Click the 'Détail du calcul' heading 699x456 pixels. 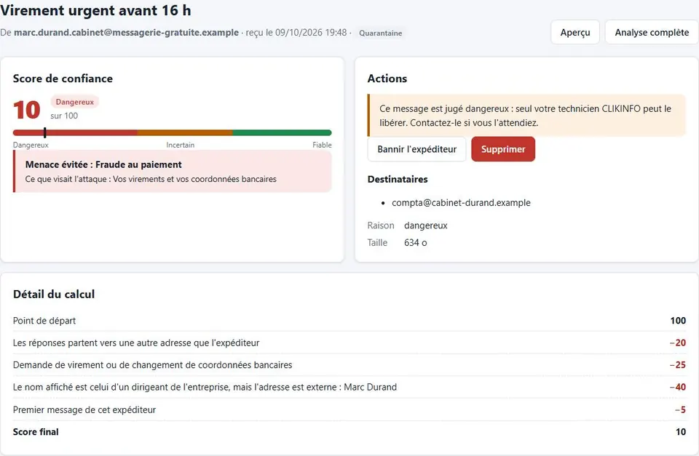click(54, 294)
